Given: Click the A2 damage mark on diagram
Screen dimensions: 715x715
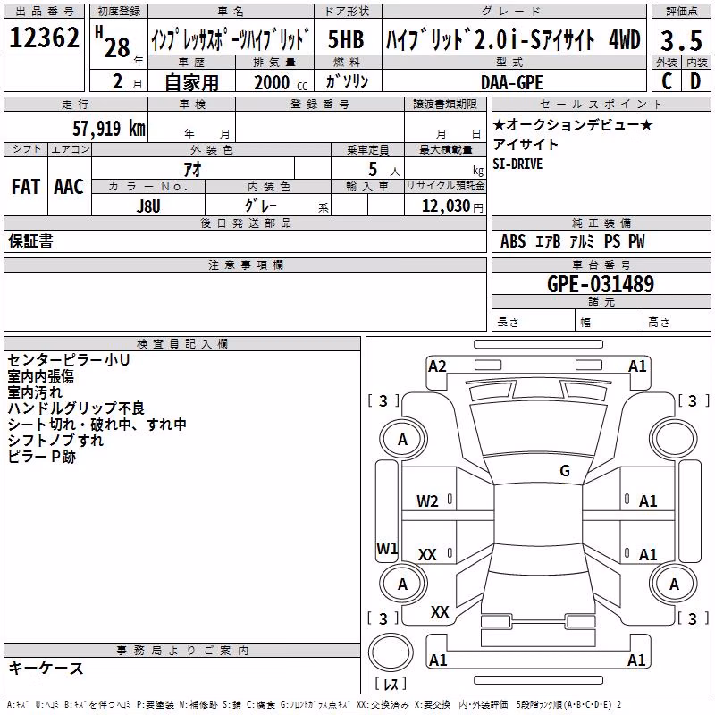Looking at the screenshot, I should click(x=437, y=366).
